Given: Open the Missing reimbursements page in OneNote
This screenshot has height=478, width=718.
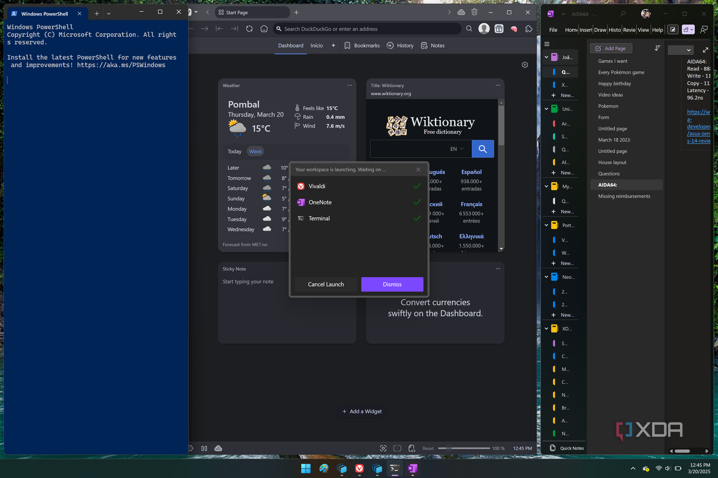Looking at the screenshot, I should (x=624, y=196).
